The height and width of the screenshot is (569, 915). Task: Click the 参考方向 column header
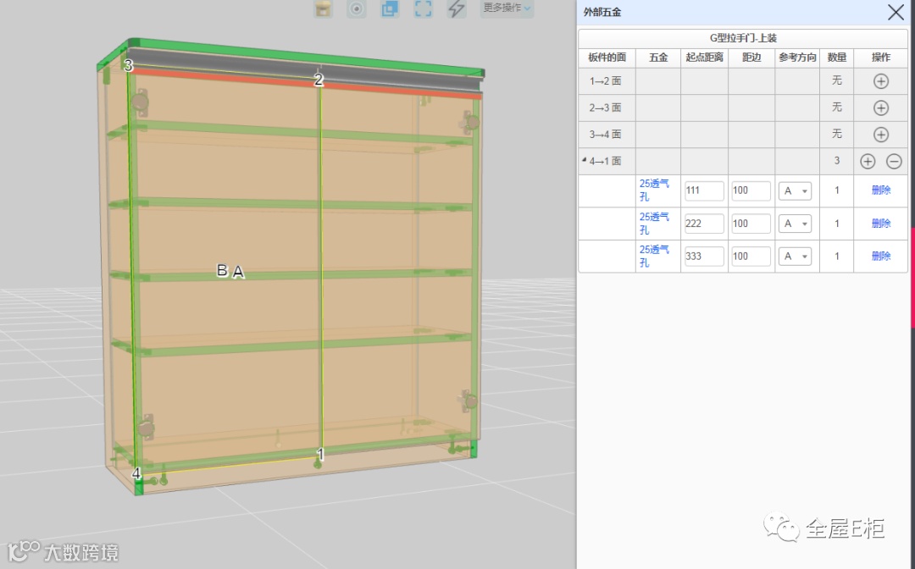(798, 57)
